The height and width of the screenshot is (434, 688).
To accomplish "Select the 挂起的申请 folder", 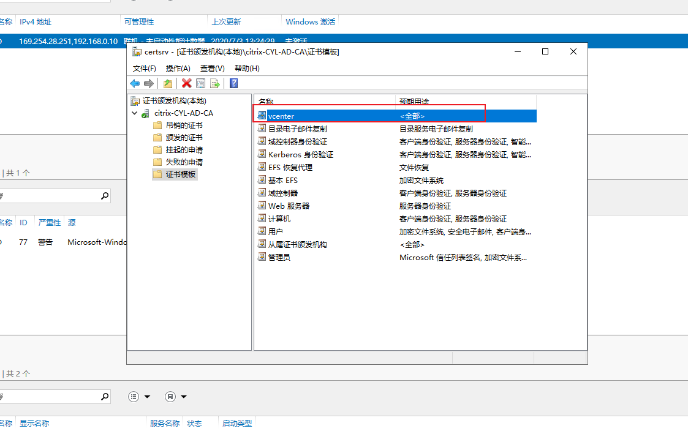I will coord(184,150).
